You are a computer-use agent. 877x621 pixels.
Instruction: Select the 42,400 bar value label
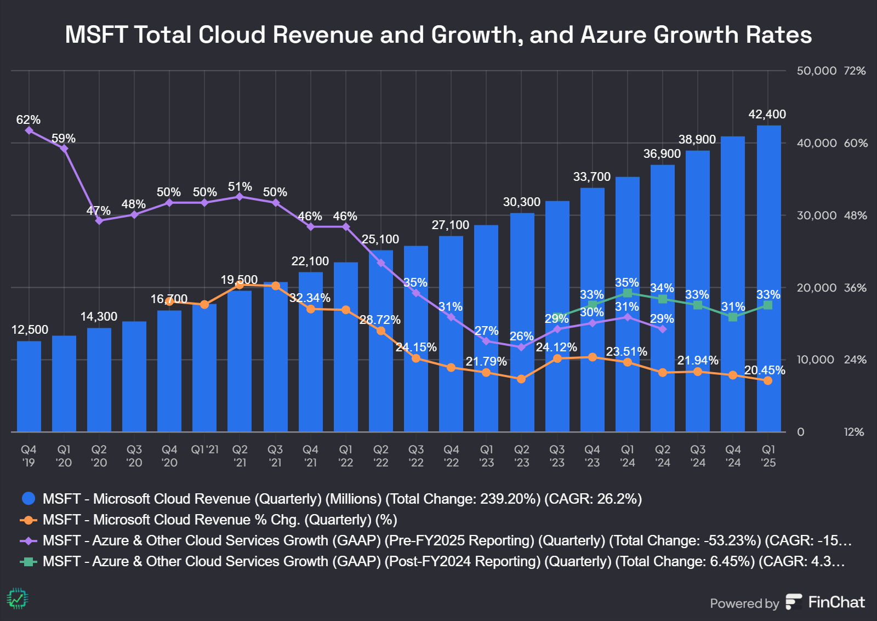[767, 114]
